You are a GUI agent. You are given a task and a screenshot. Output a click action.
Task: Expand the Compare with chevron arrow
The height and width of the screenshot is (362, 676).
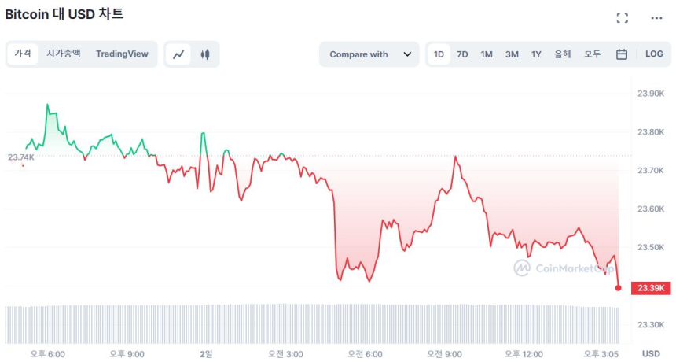(x=407, y=54)
